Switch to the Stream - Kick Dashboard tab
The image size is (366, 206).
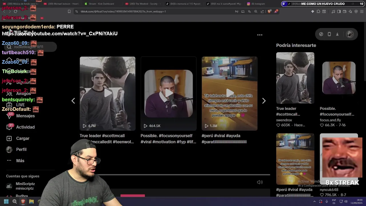pyautogui.click(x=101, y=4)
